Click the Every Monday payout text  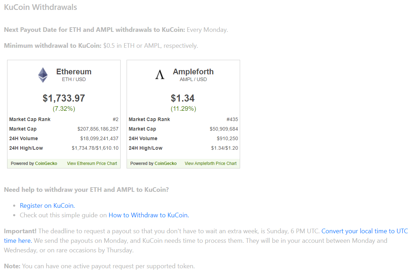tap(207, 30)
